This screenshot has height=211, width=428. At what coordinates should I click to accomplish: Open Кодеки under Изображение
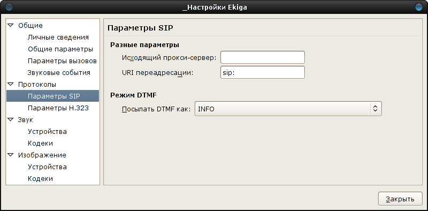click(x=40, y=178)
